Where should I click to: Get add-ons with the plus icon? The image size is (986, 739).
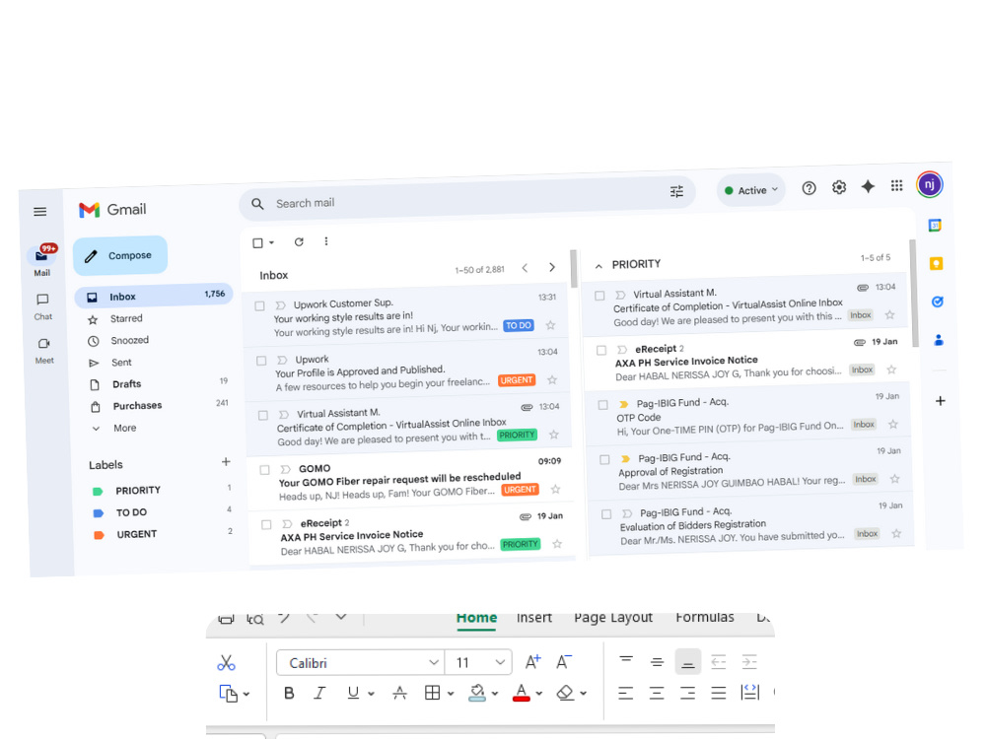pos(940,401)
